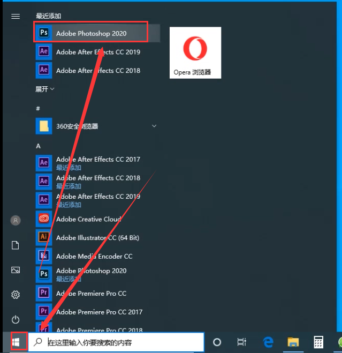Launch After Effects CC 2019 from recently added
This screenshot has width=342, height=353.
97,52
